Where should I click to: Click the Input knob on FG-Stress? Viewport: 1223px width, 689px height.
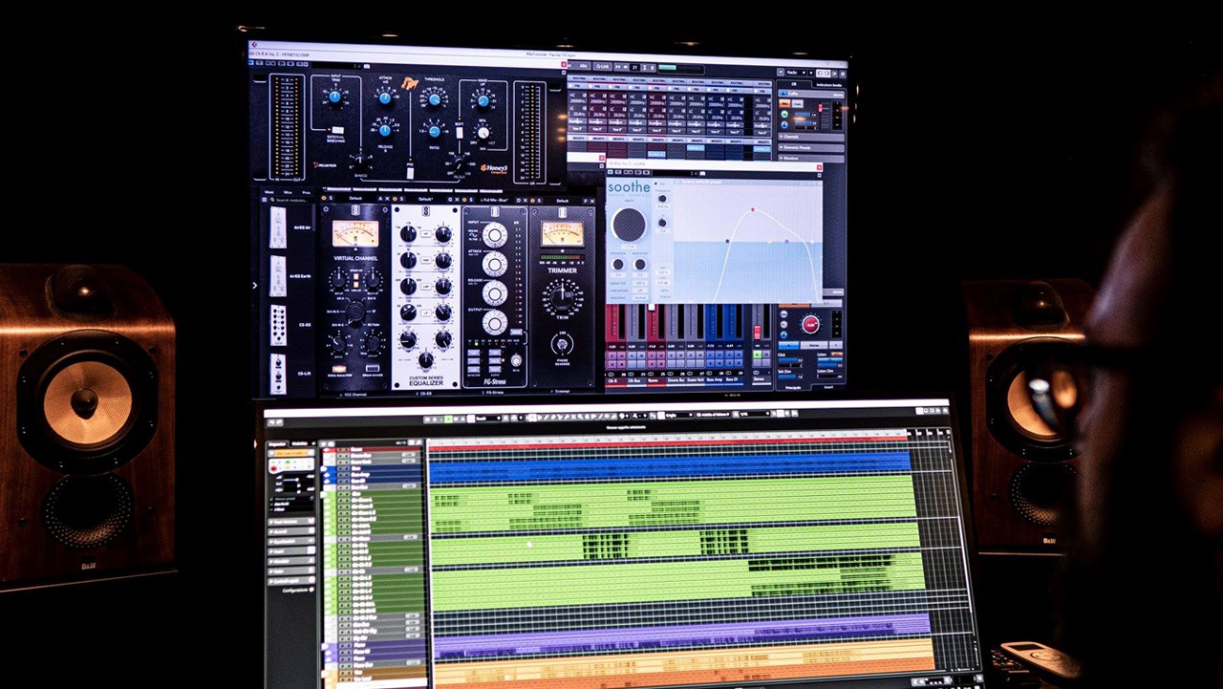pyautogui.click(x=494, y=234)
